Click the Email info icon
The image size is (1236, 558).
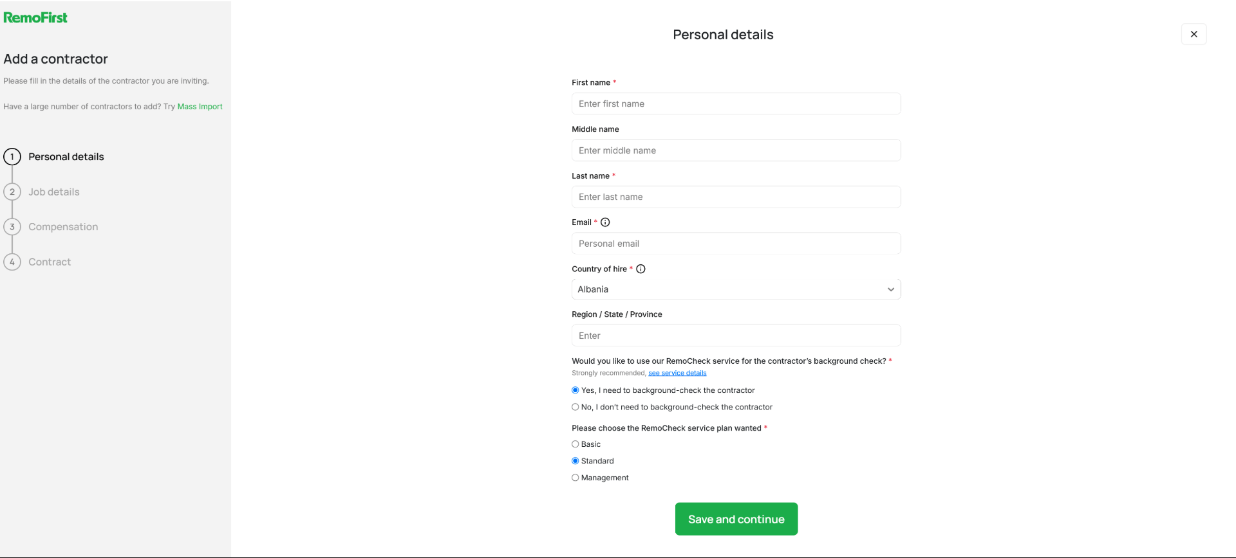point(605,222)
